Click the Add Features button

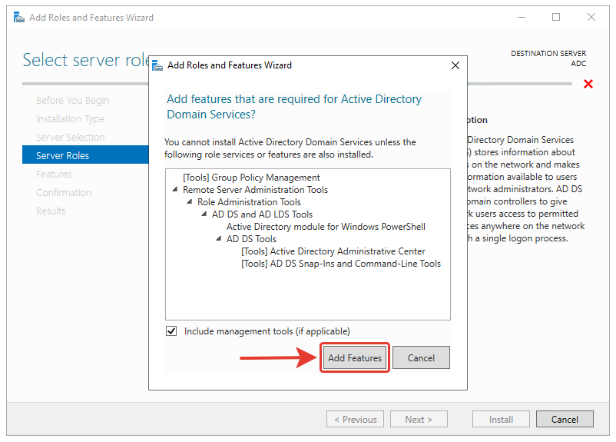click(x=354, y=357)
